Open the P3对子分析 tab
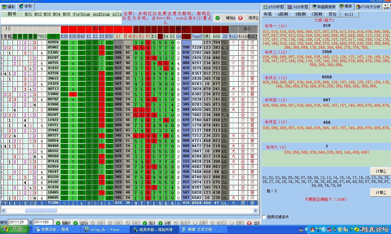This screenshot has width=391, height=234. 368,7
